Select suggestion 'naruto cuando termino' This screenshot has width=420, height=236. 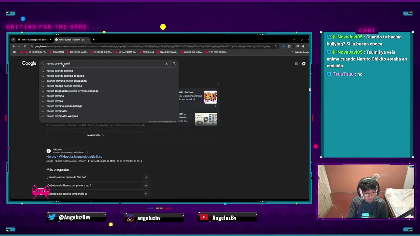[109, 71]
